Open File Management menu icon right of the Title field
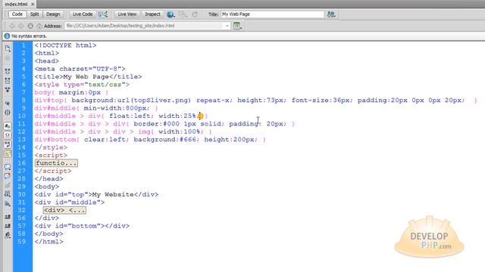The image size is (485, 272). pos(331,14)
